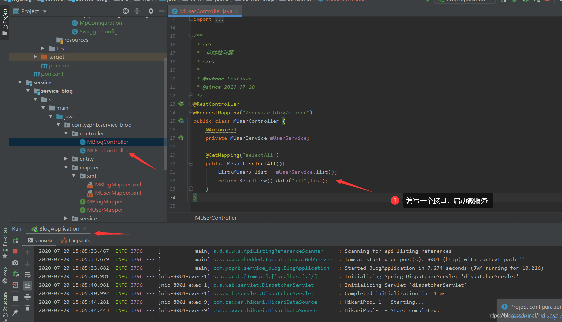562x322 pixels.
Task: Click the locate/select opened file target icon
Action: [126, 11]
